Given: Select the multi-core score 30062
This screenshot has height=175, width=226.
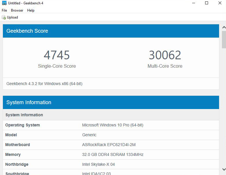Looking at the screenshot, I should (165, 55).
